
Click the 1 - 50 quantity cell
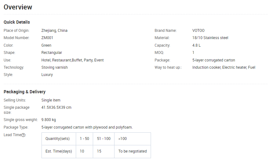[84, 139]
